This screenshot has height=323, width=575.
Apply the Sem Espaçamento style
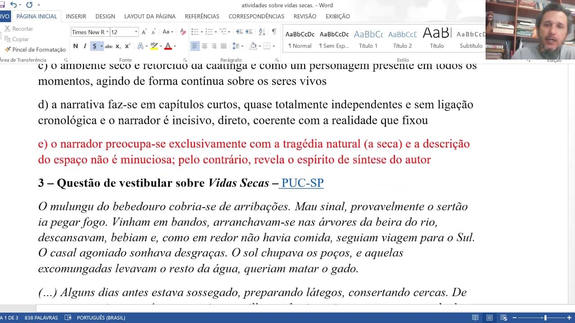(x=334, y=39)
